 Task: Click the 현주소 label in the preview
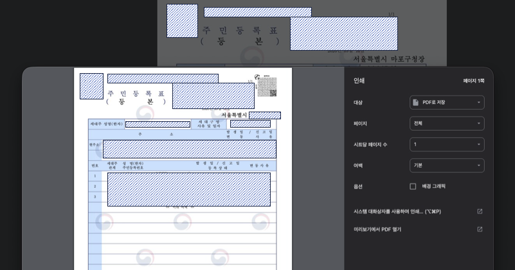click(x=95, y=144)
